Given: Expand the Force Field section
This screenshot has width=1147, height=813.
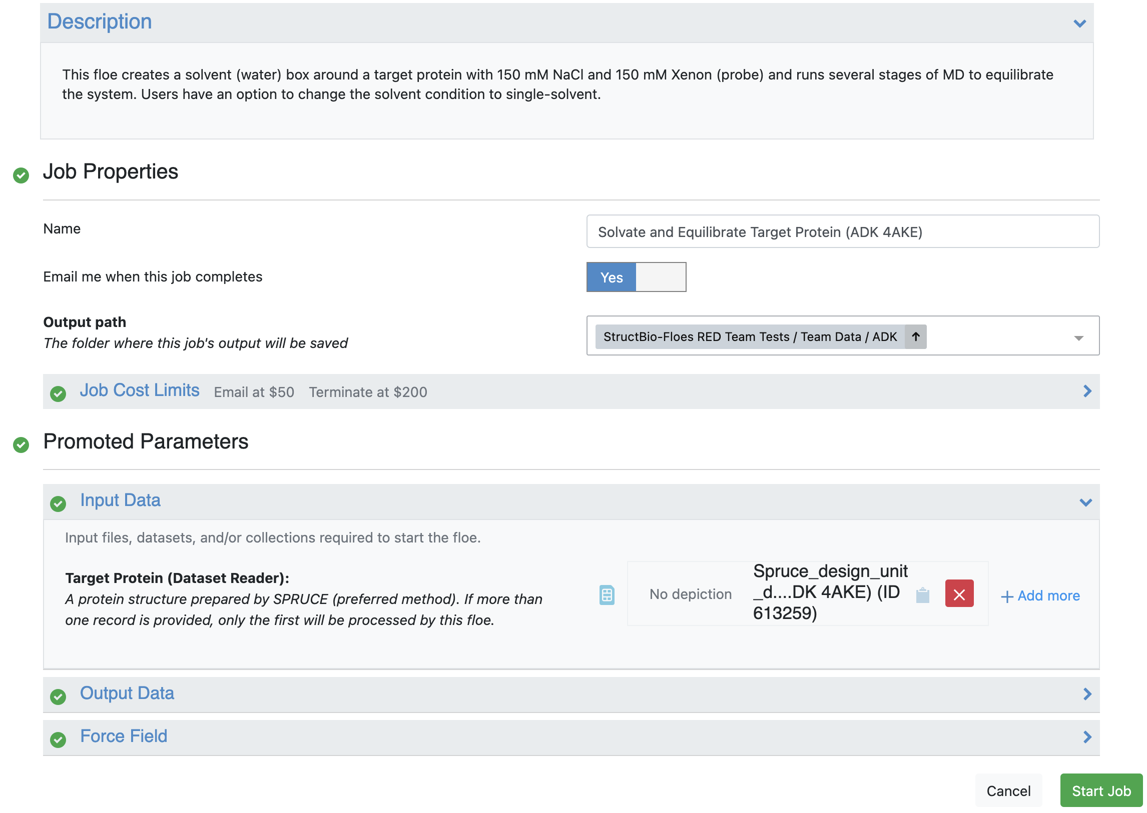Looking at the screenshot, I should pos(1086,737).
